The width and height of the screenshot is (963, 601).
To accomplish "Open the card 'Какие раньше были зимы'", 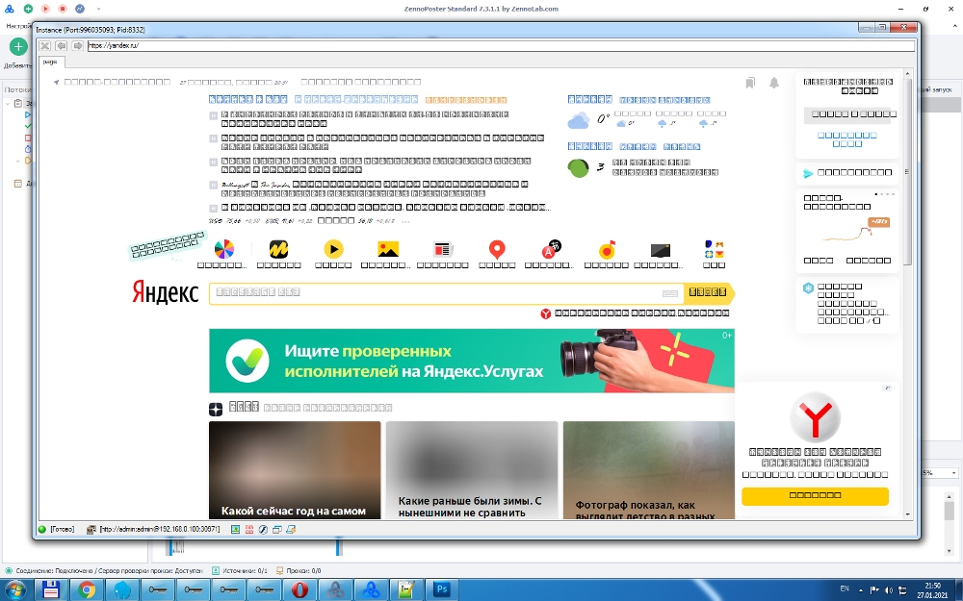I will pos(472,470).
